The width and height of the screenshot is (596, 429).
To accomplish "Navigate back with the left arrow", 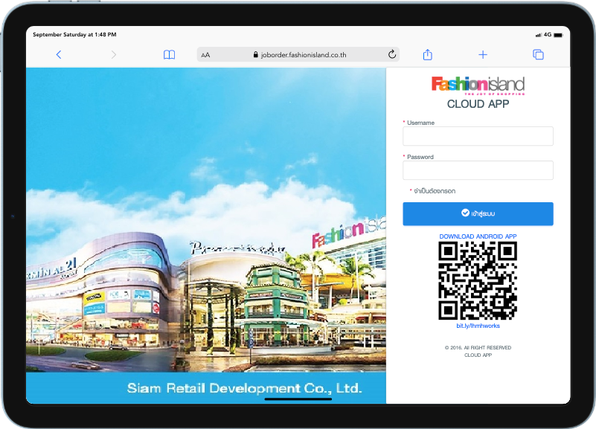I will [x=59, y=54].
